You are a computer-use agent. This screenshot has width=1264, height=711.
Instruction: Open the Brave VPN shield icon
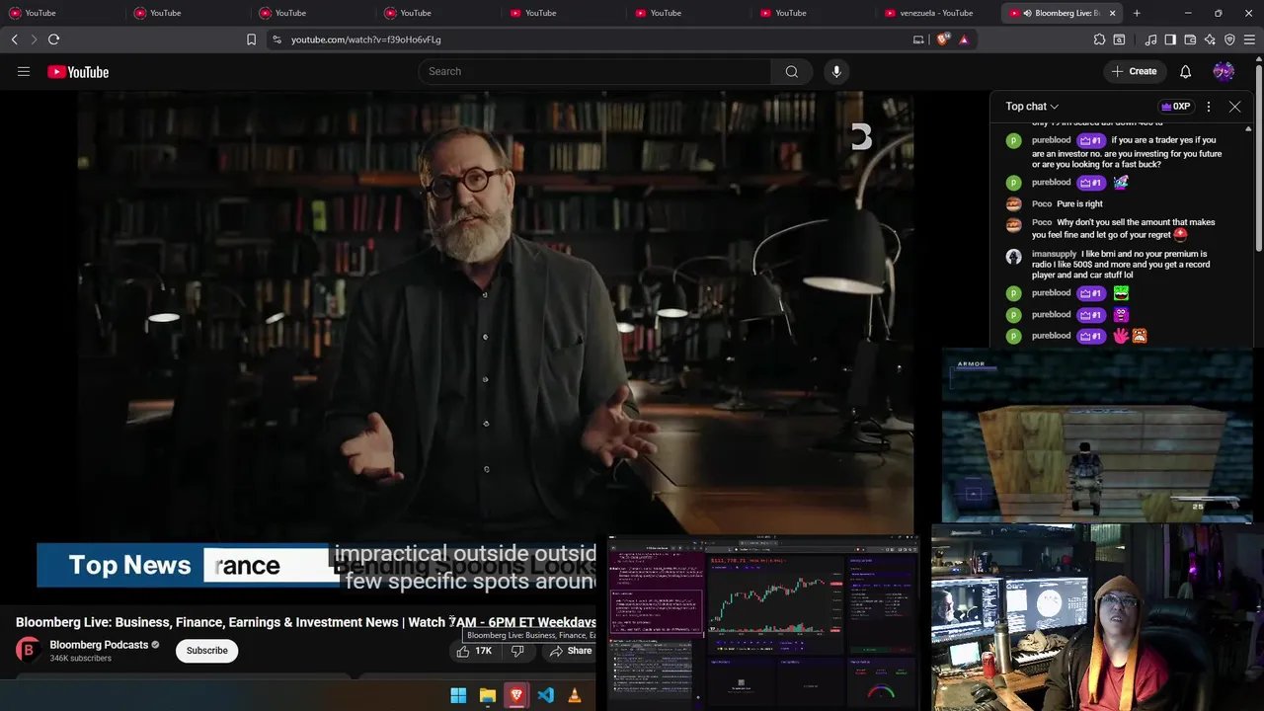pyautogui.click(x=1229, y=39)
